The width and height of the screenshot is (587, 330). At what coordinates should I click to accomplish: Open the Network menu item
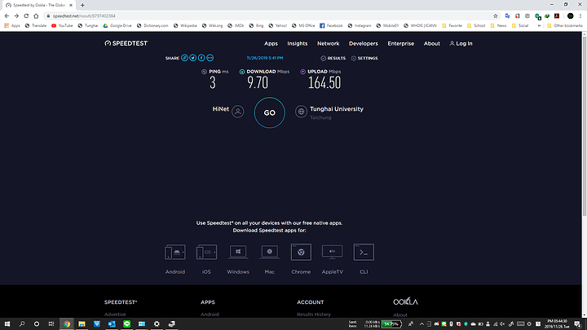tap(329, 43)
